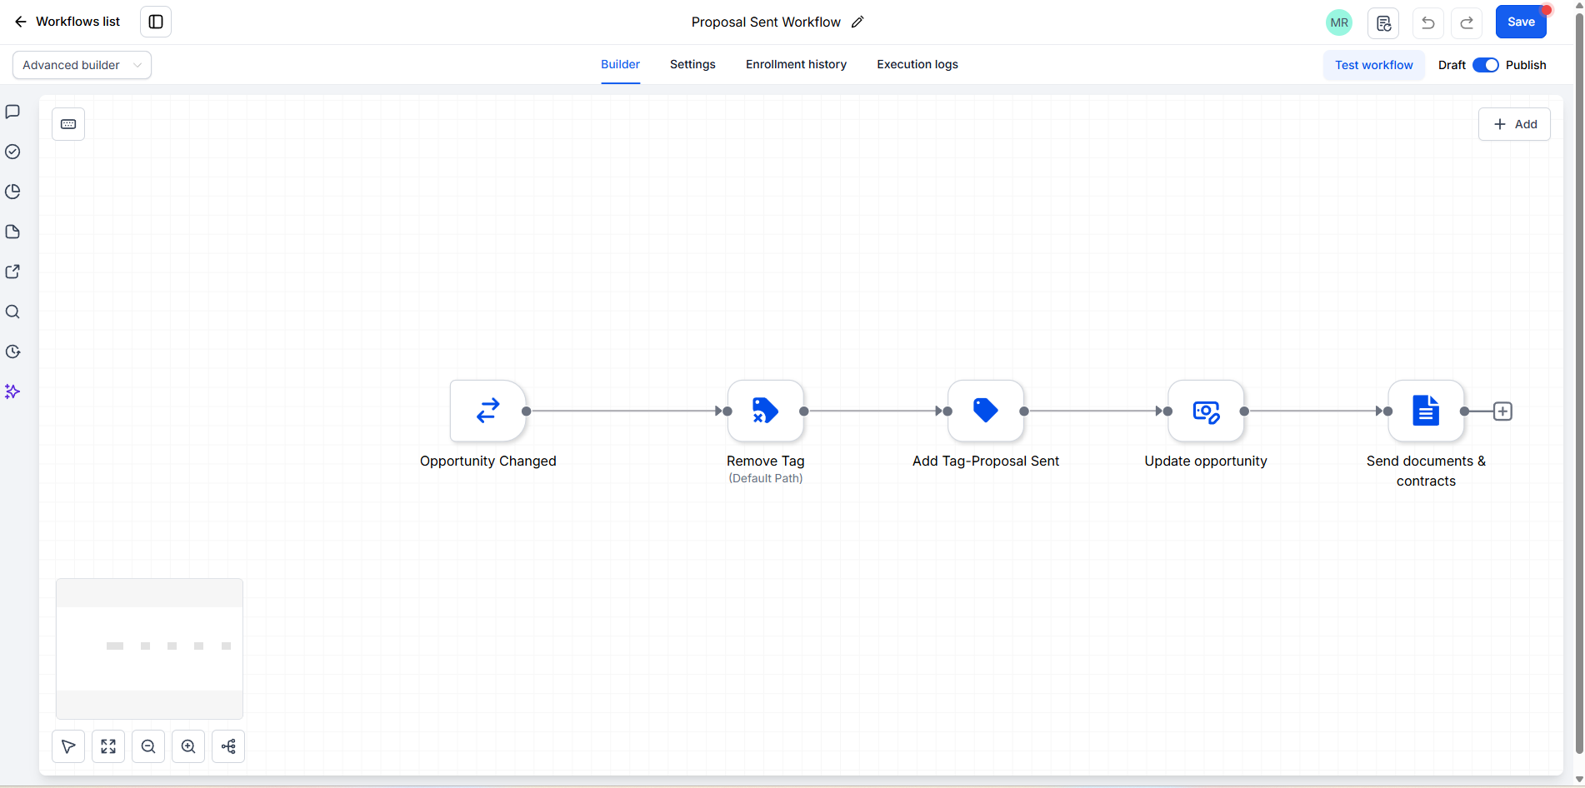Click the vertical page scrollbar
The width and height of the screenshot is (1585, 788).
click(1578, 383)
